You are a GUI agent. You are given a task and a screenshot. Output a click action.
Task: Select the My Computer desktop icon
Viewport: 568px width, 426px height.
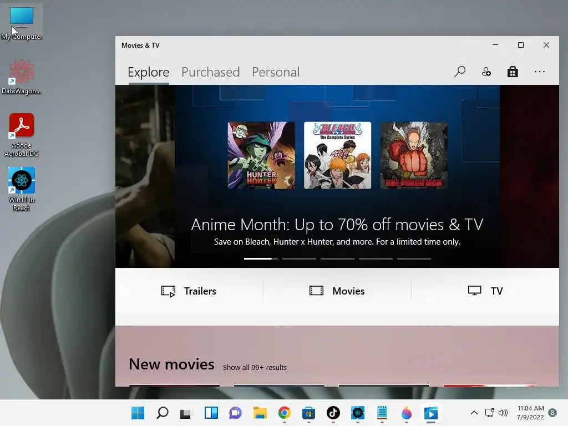(x=22, y=22)
